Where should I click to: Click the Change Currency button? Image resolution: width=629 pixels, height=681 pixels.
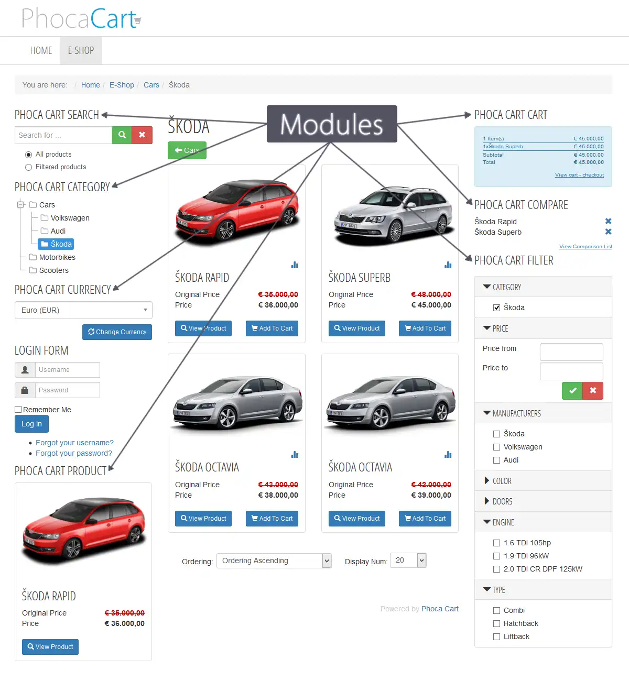pyautogui.click(x=117, y=332)
